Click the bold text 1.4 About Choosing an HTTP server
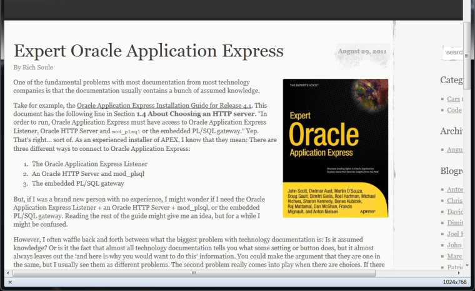Screen dimensions: 475x291 (196, 114)
